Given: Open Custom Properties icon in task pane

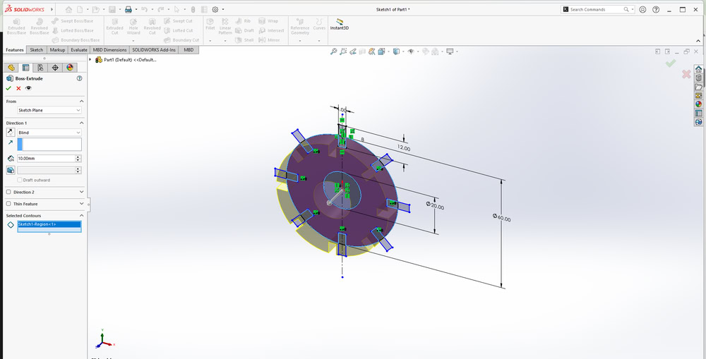Looking at the screenshot, I should click(698, 113).
